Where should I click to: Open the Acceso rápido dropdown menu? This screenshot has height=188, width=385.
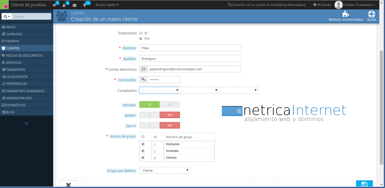coord(107,5)
